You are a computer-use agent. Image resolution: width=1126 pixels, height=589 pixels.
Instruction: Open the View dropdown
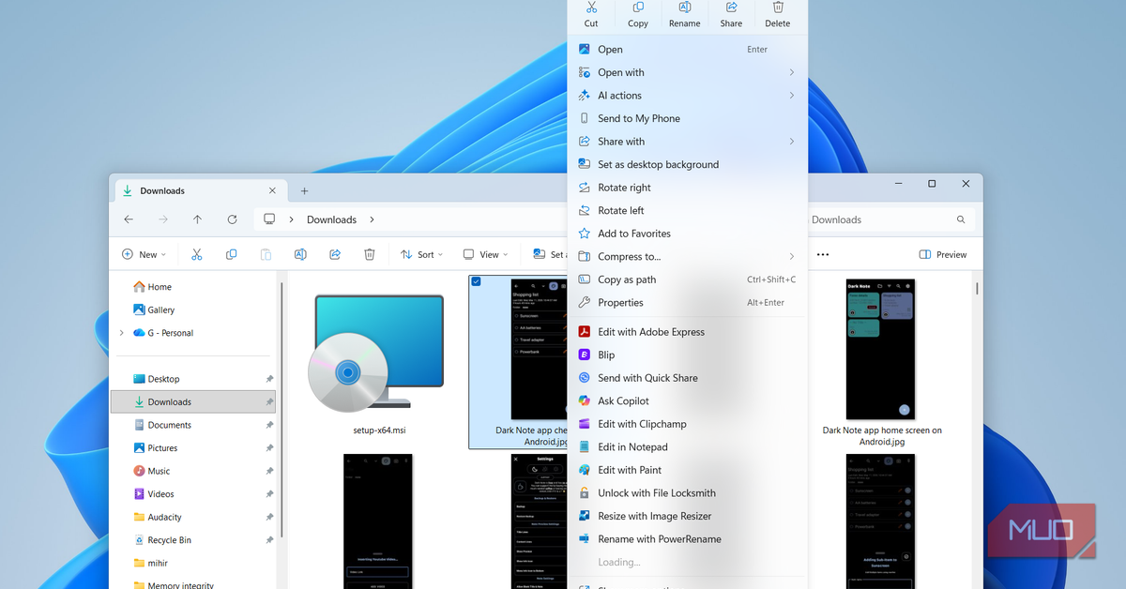485,254
